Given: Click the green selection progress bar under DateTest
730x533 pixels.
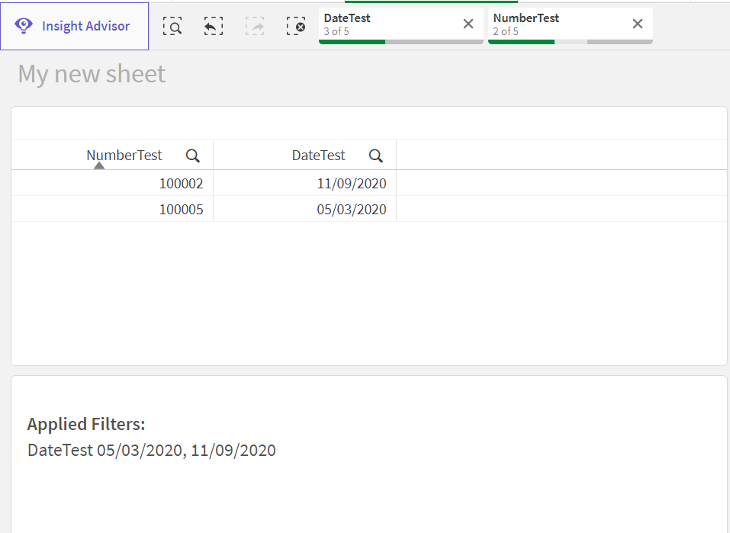Looking at the screenshot, I should (x=352, y=44).
